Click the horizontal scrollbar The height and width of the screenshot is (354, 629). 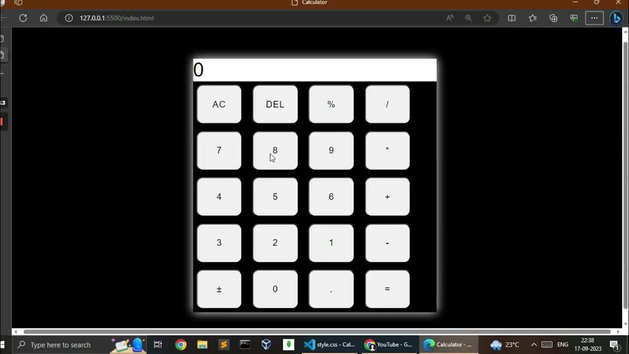coord(317,332)
